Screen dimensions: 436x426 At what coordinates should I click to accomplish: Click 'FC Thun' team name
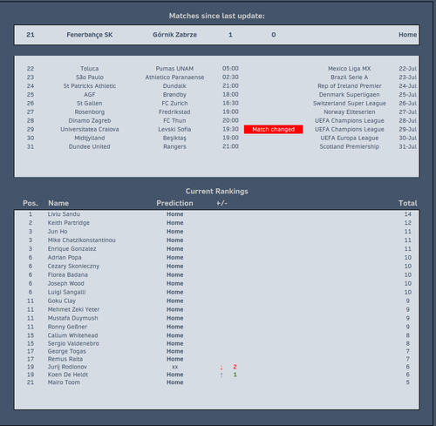pos(174,120)
